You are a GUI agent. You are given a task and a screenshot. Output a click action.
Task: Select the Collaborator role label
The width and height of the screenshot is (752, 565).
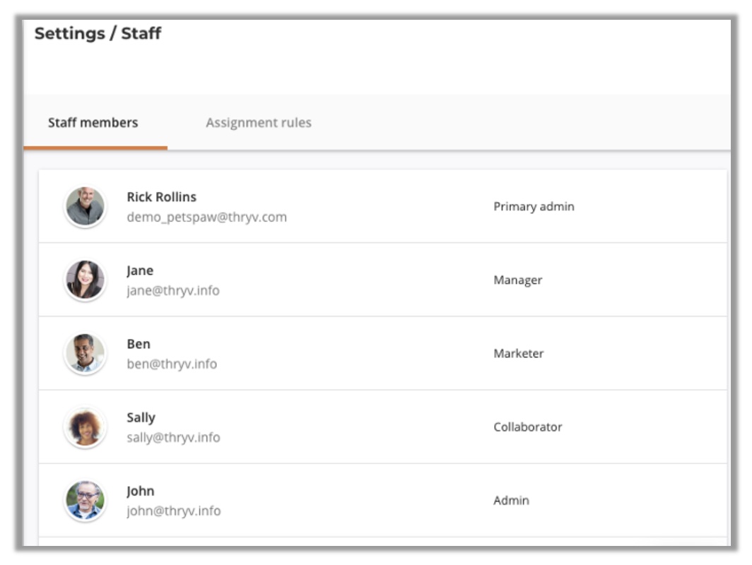527,427
